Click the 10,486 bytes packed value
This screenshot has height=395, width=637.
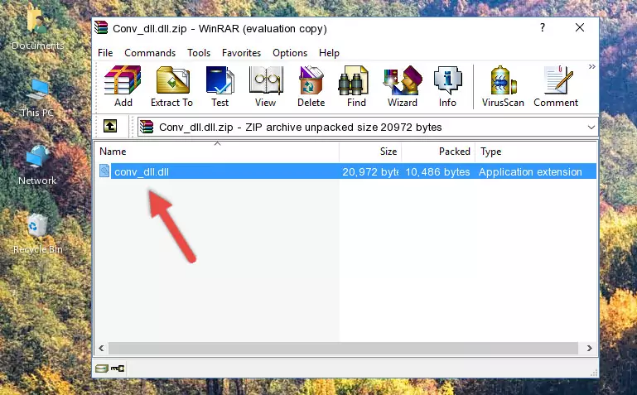pos(437,171)
